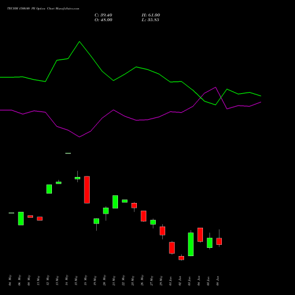The width and height of the screenshot is (295, 295).
Task: Select the tall green candle above 03 Jun
Action: (191, 244)
